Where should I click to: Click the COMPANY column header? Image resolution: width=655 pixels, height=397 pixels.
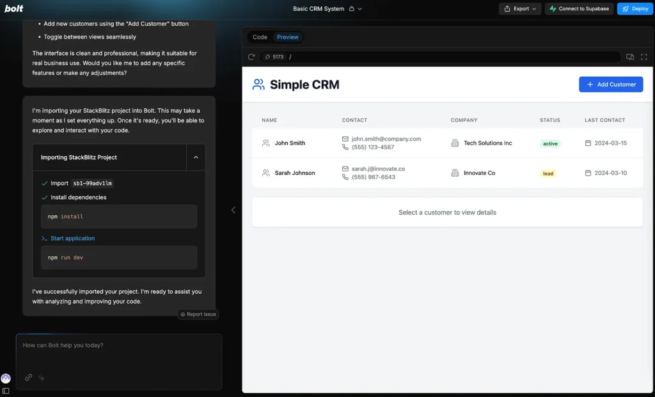point(464,120)
